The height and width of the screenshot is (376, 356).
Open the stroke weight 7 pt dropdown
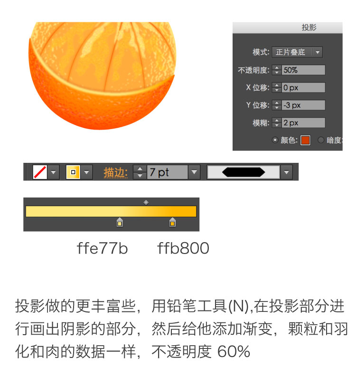tap(194, 172)
